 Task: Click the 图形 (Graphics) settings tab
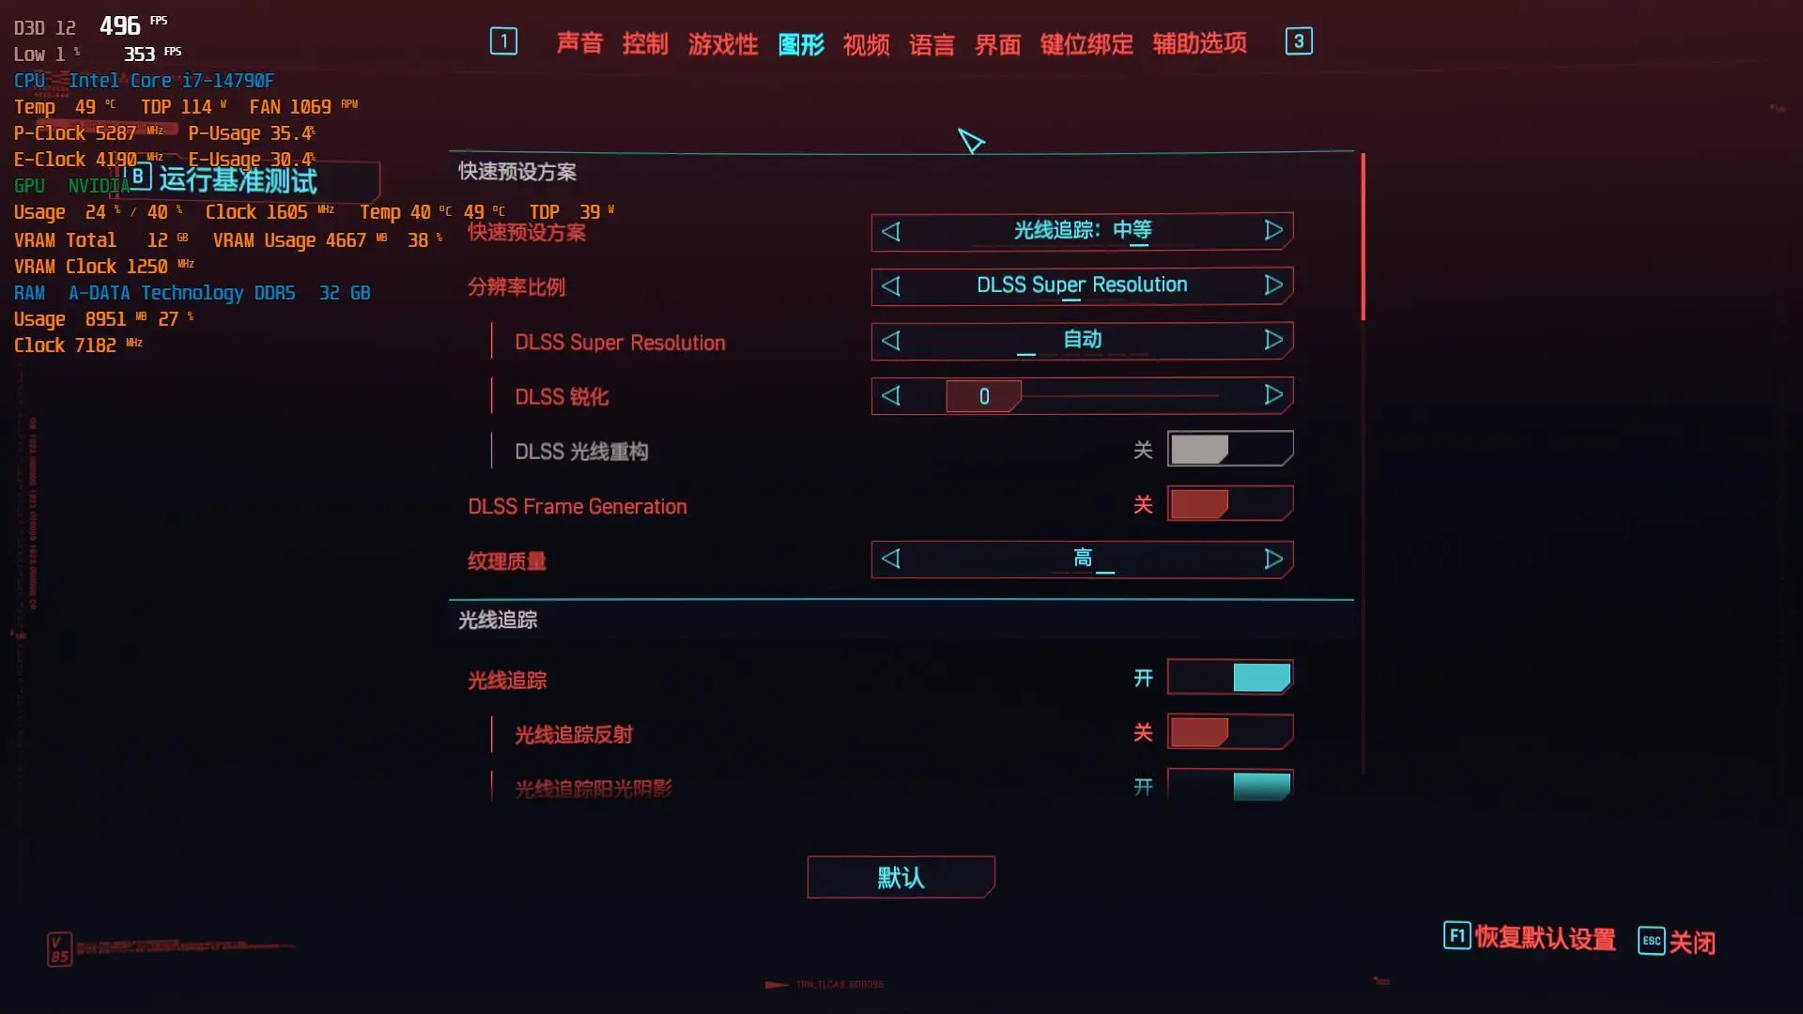pyautogui.click(x=801, y=41)
